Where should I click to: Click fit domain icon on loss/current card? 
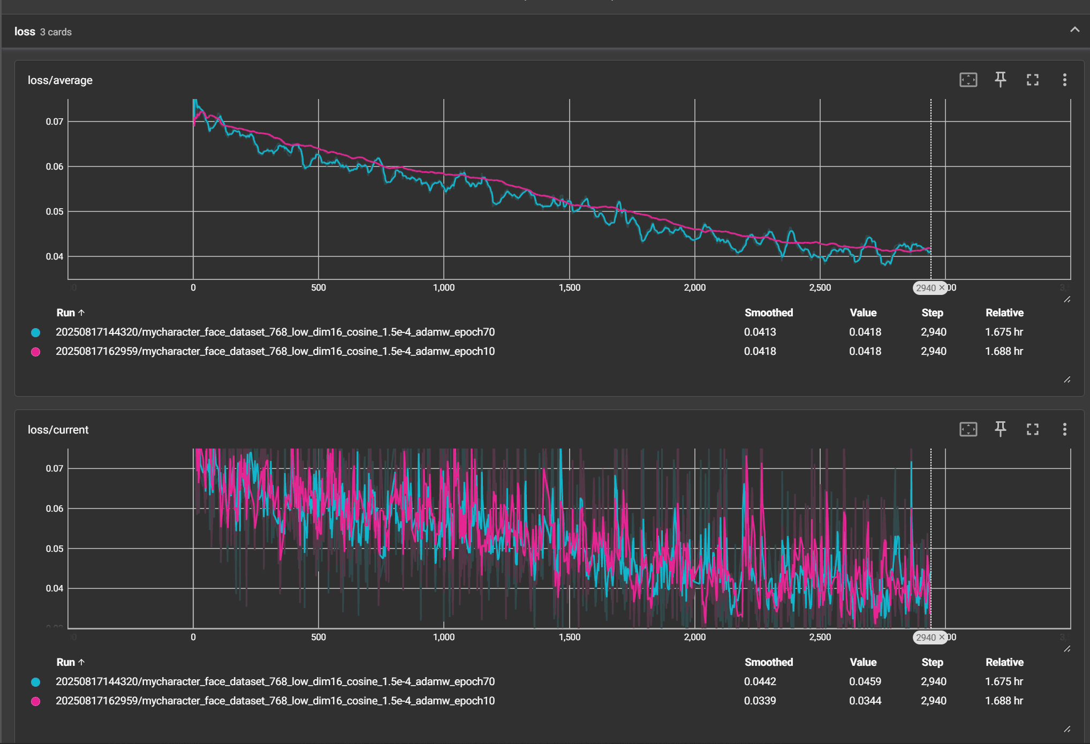coord(968,429)
